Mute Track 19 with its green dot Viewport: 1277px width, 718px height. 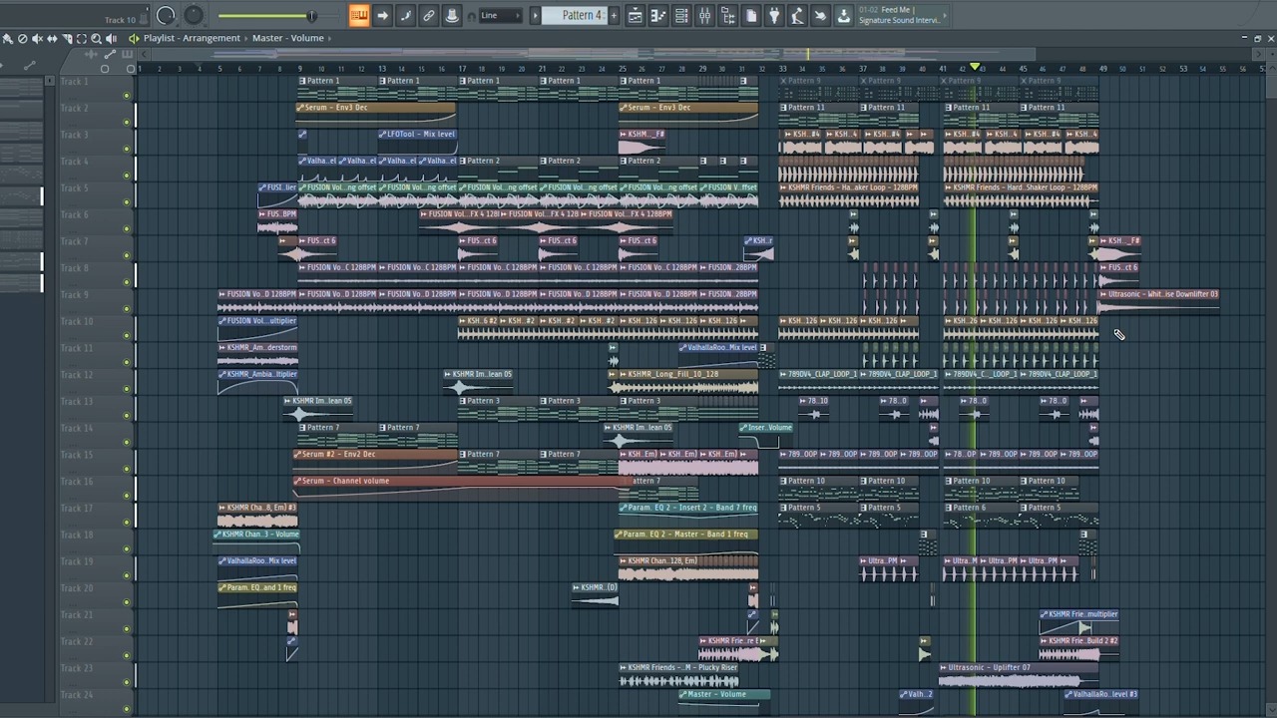127,575
